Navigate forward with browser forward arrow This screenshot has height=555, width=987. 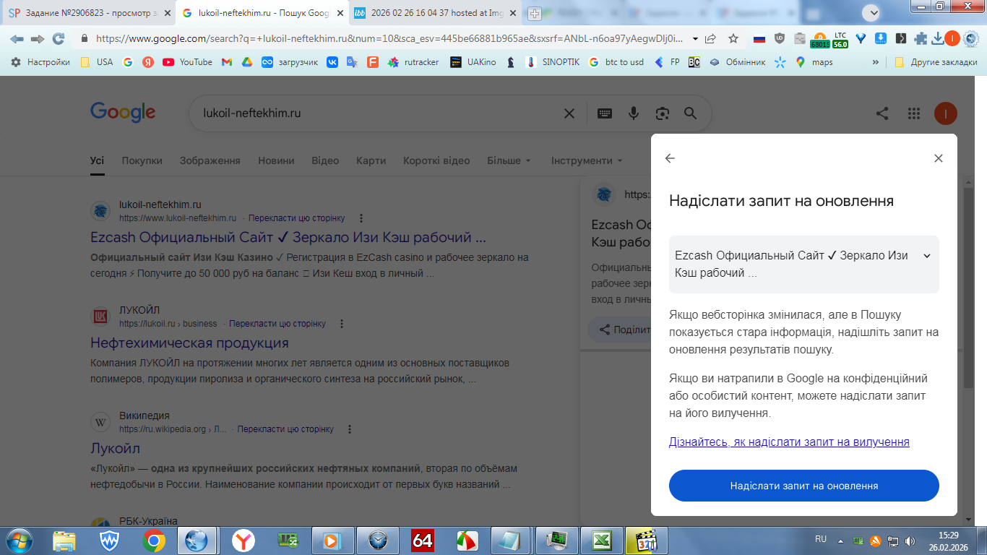pyautogui.click(x=38, y=38)
